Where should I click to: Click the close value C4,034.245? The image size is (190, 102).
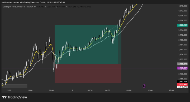[x=71, y=7]
